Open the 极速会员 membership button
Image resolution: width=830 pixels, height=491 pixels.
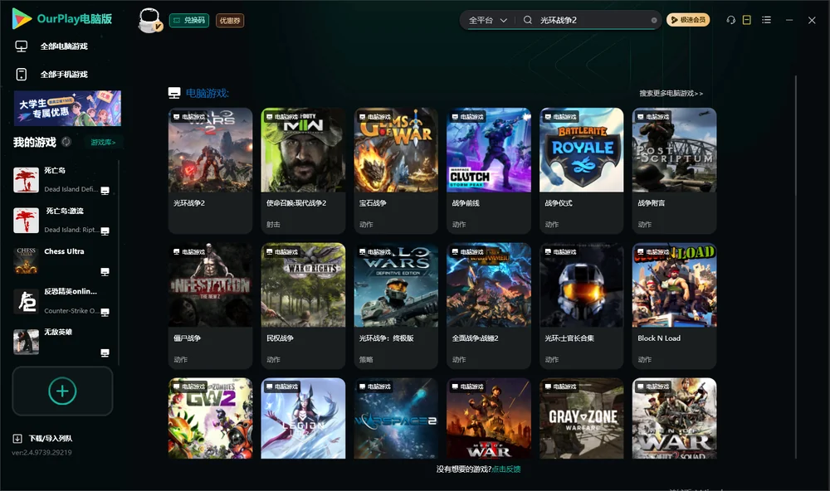688,20
